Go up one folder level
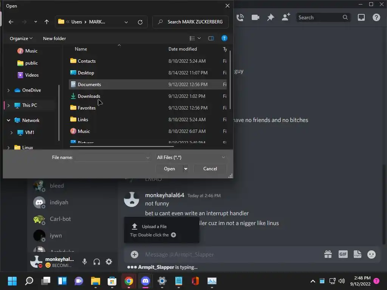Viewport: 387px width, 290px height. tap(46, 22)
